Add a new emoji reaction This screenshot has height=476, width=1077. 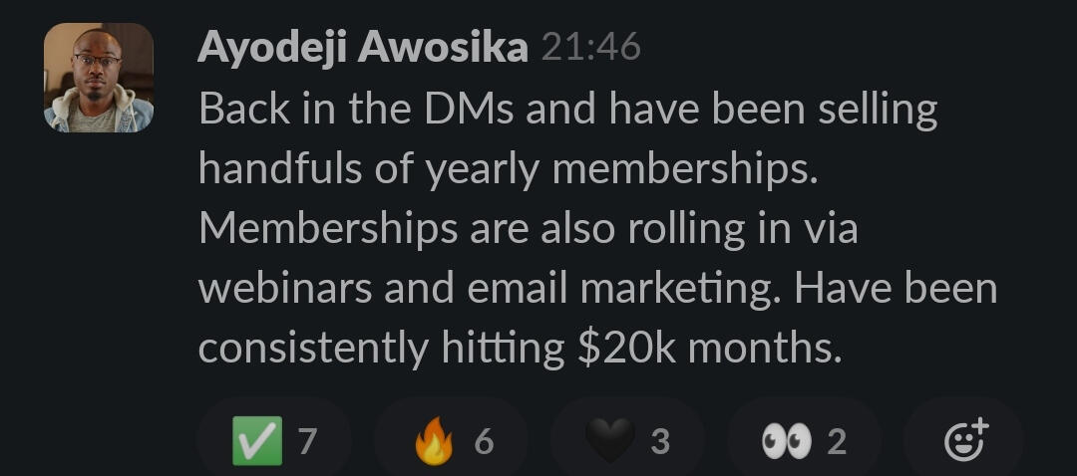point(964,439)
